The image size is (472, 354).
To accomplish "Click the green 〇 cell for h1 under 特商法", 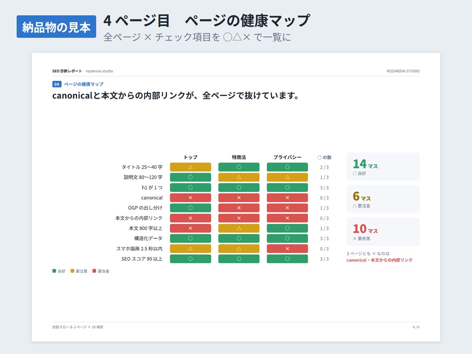I will click(x=239, y=188).
